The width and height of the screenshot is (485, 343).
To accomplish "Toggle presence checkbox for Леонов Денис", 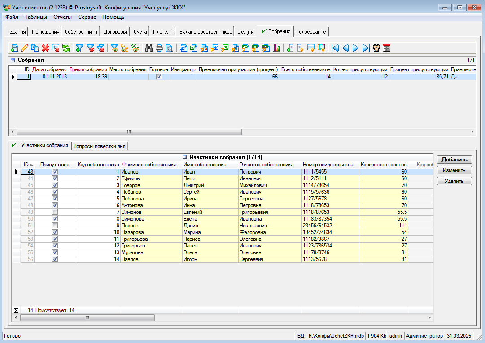I will tap(55, 226).
